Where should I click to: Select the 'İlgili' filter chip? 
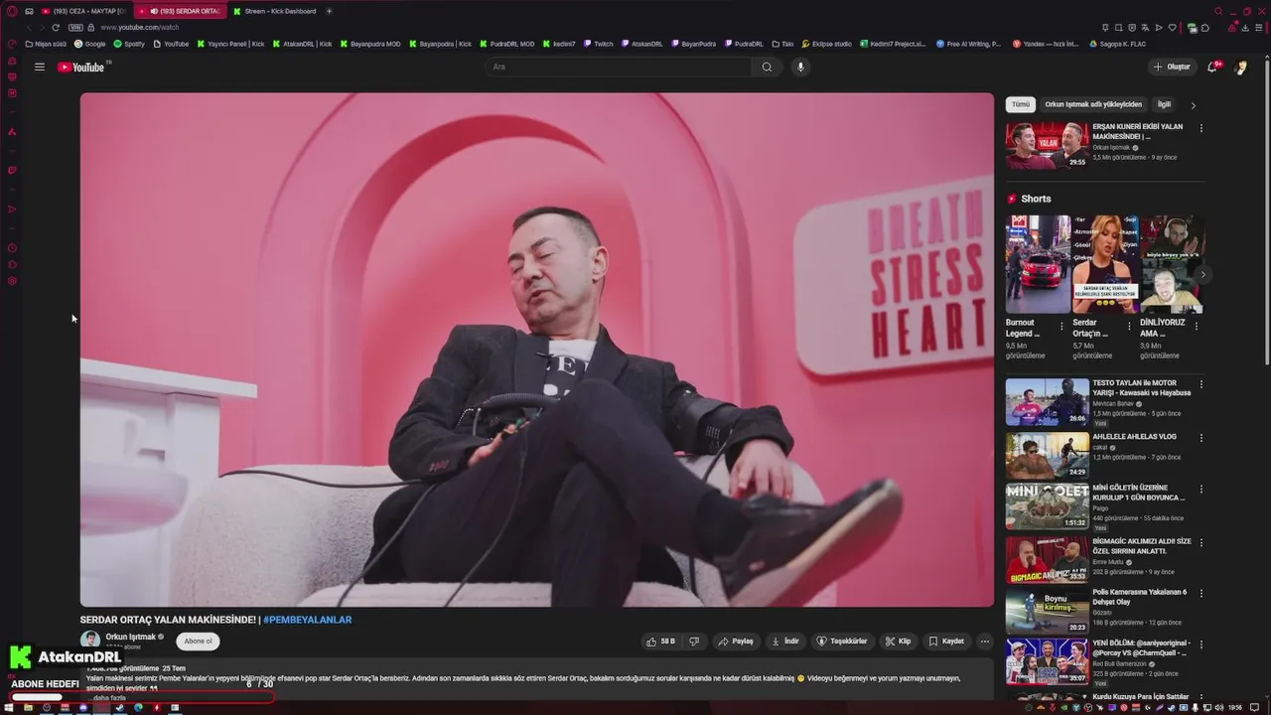click(1164, 104)
